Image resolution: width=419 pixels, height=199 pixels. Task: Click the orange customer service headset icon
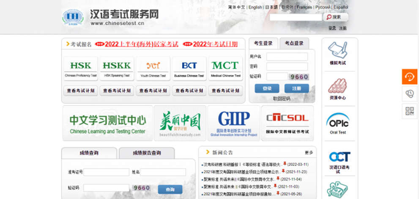click(x=409, y=76)
